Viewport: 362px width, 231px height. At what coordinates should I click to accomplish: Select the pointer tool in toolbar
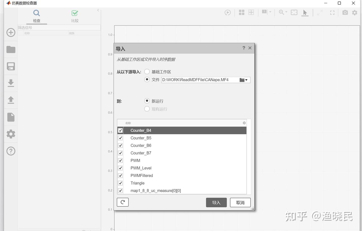pos(305,12)
